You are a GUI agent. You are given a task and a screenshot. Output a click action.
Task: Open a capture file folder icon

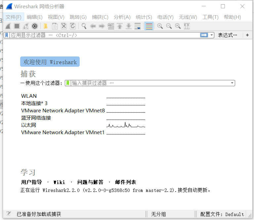46,26
